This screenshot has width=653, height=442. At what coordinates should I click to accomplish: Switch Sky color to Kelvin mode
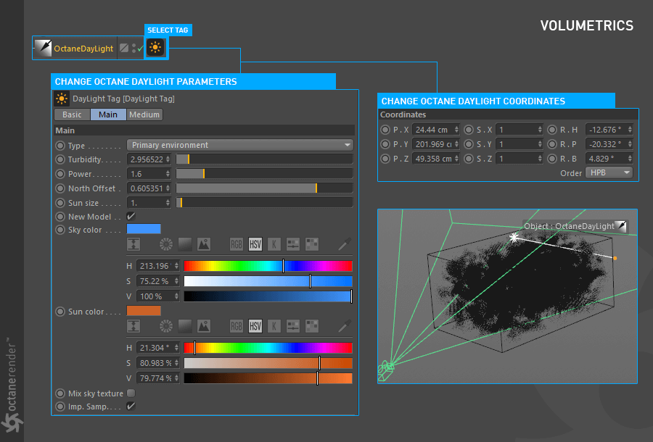click(x=274, y=244)
